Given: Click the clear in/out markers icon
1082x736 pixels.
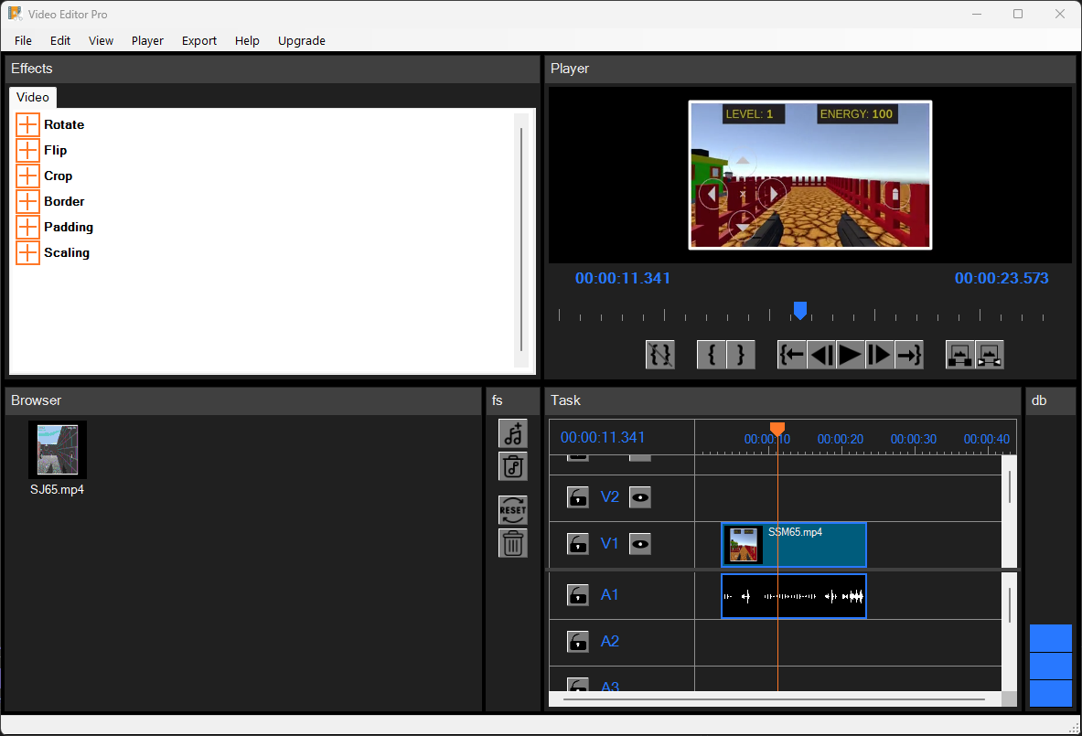Looking at the screenshot, I should point(660,355).
